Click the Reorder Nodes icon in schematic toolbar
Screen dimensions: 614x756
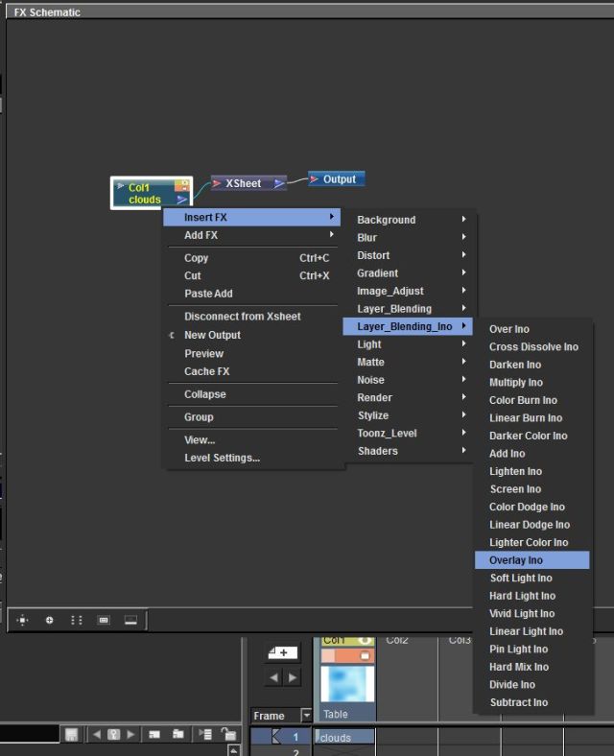76,621
